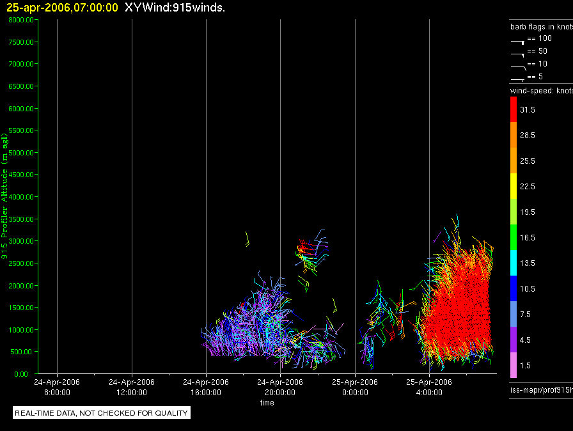This screenshot has height=431, width=573.
Task: Click the == 100 barb legend text
Action: 539,38
